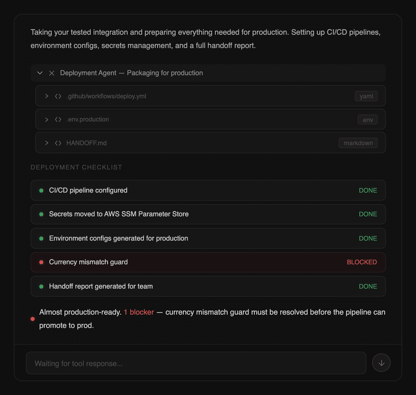The width and height of the screenshot is (416, 395).
Task: Click the code brackets icon for .env.production
Action: tap(58, 119)
